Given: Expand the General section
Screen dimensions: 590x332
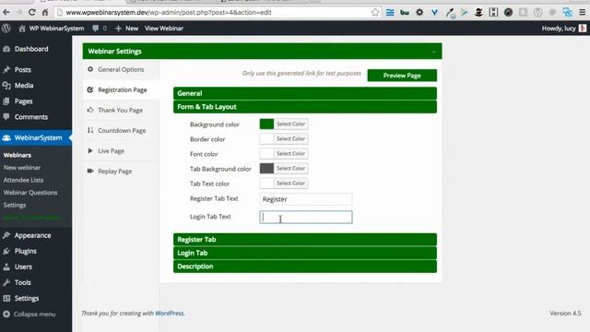Looking at the screenshot, I should (x=305, y=93).
